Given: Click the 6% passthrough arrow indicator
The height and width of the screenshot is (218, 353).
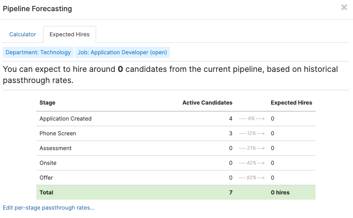Looking at the screenshot, I should tap(252, 119).
